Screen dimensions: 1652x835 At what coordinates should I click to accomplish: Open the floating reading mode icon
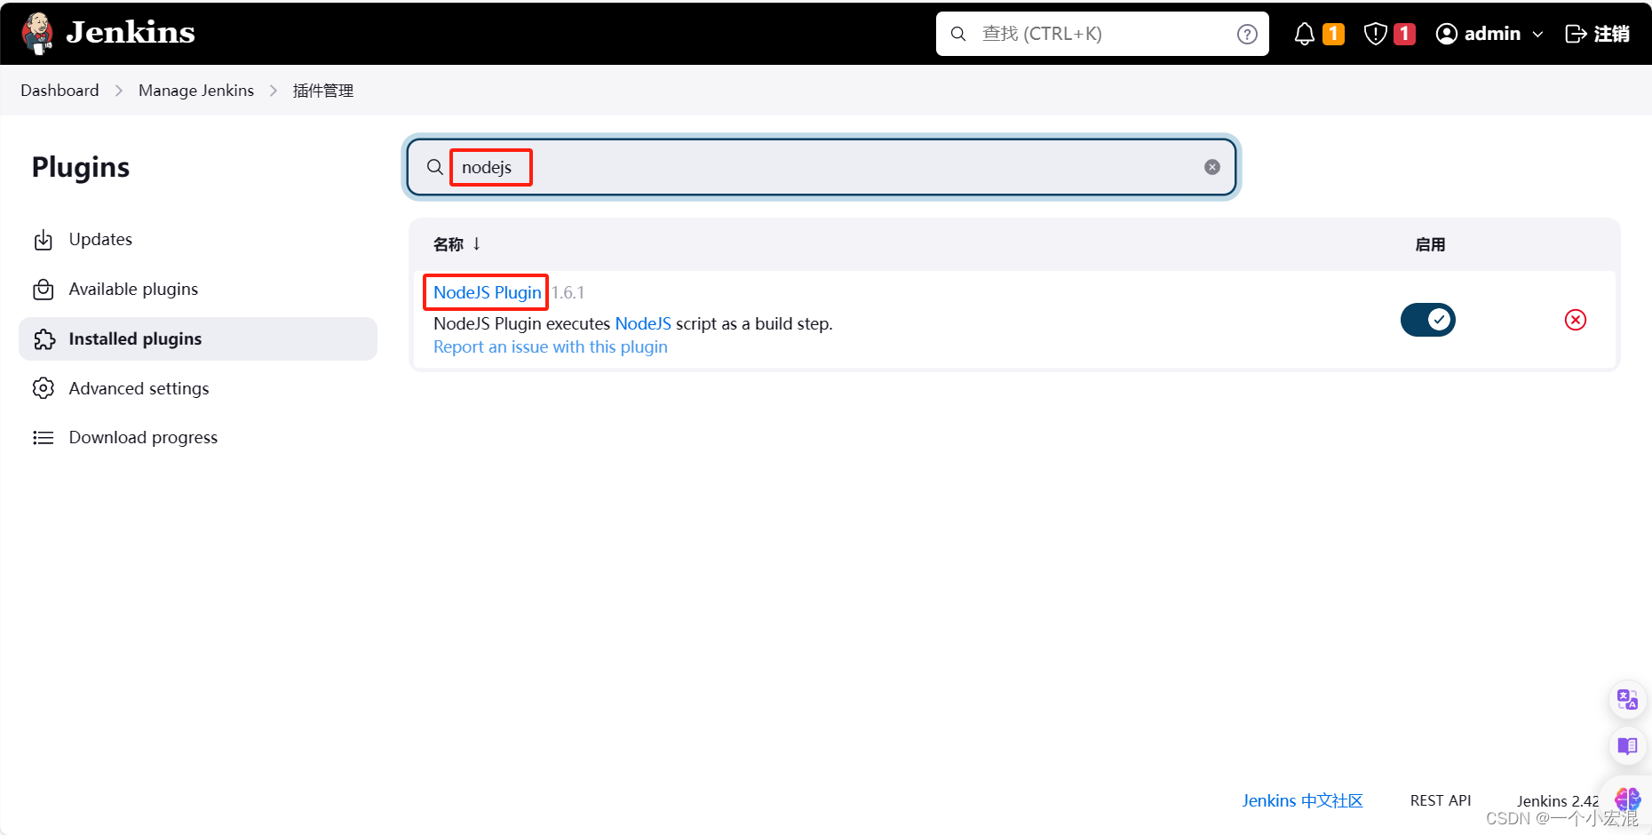(x=1627, y=746)
